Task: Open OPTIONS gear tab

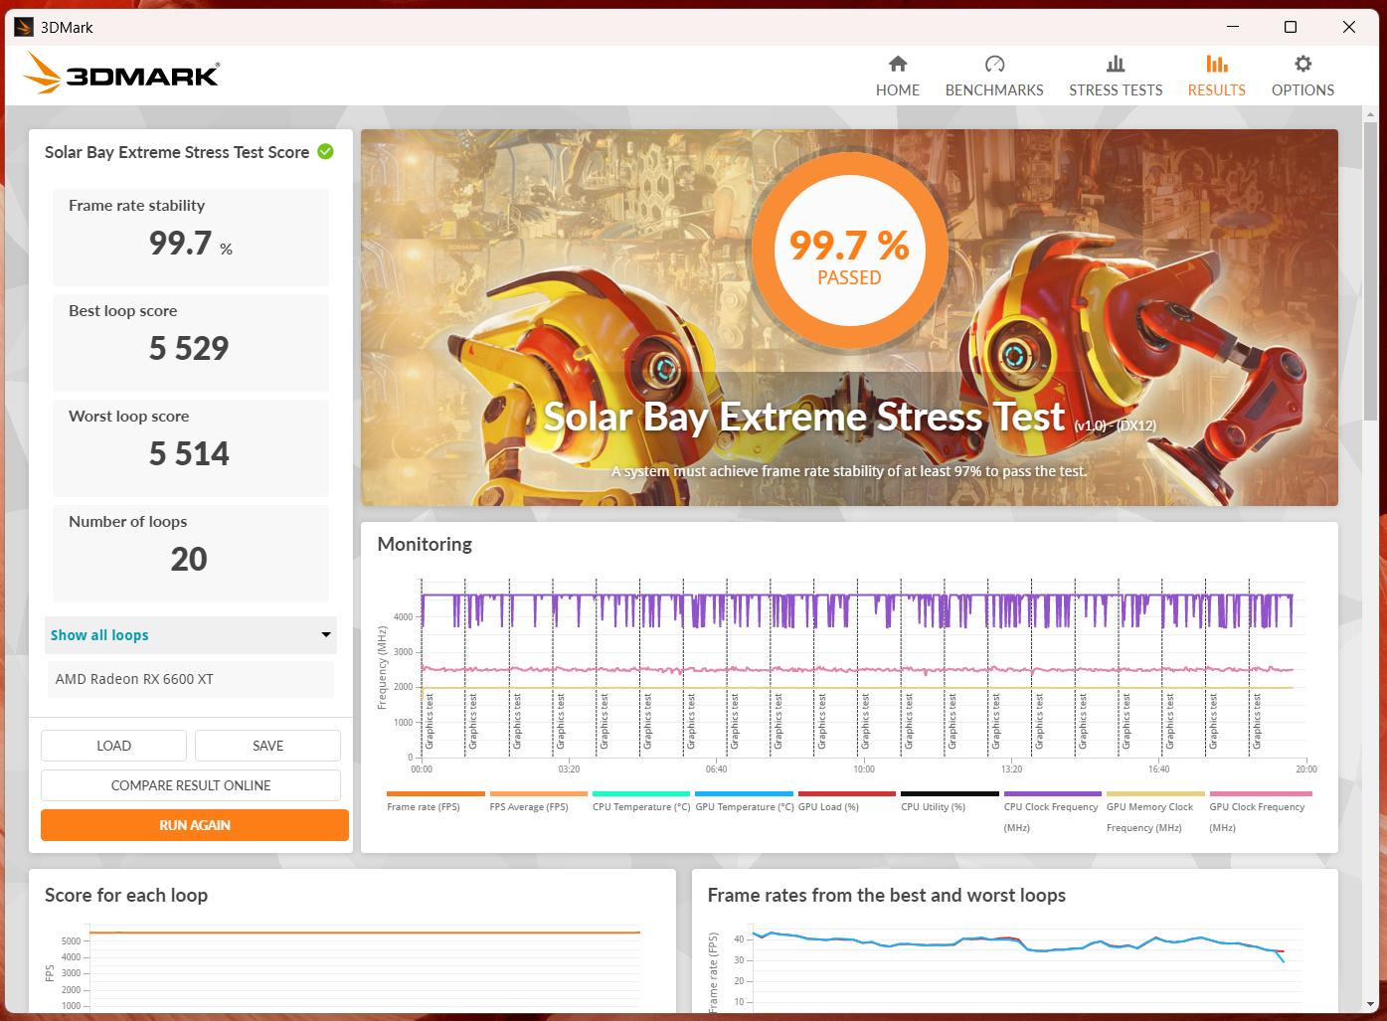Action: pyautogui.click(x=1302, y=77)
